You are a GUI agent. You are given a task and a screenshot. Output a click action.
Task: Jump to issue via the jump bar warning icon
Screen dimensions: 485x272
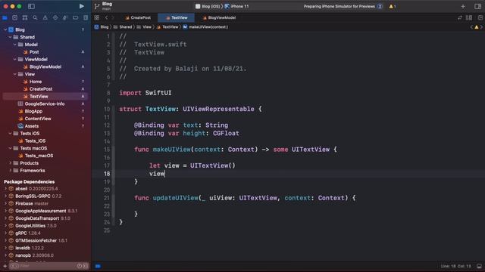tap(477, 27)
